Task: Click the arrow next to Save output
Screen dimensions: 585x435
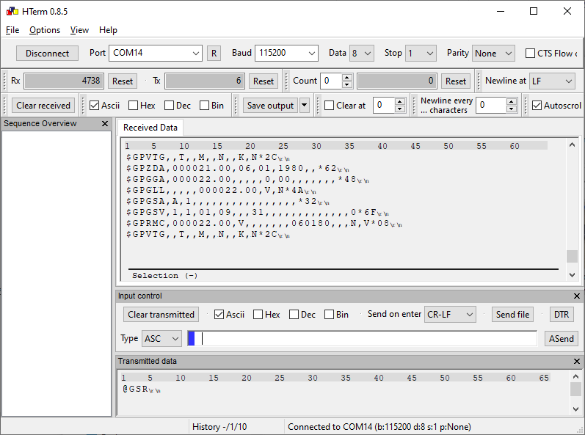Action: click(x=305, y=106)
